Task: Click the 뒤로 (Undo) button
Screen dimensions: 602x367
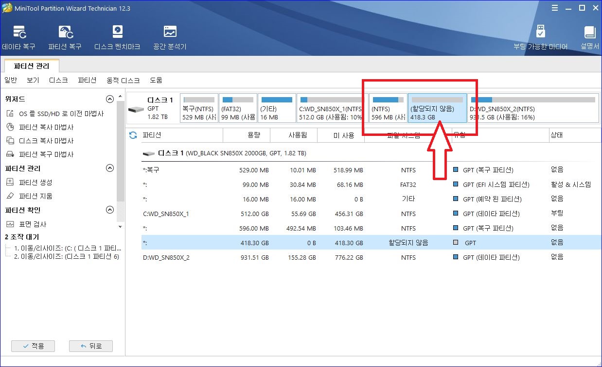Action: pos(91,346)
